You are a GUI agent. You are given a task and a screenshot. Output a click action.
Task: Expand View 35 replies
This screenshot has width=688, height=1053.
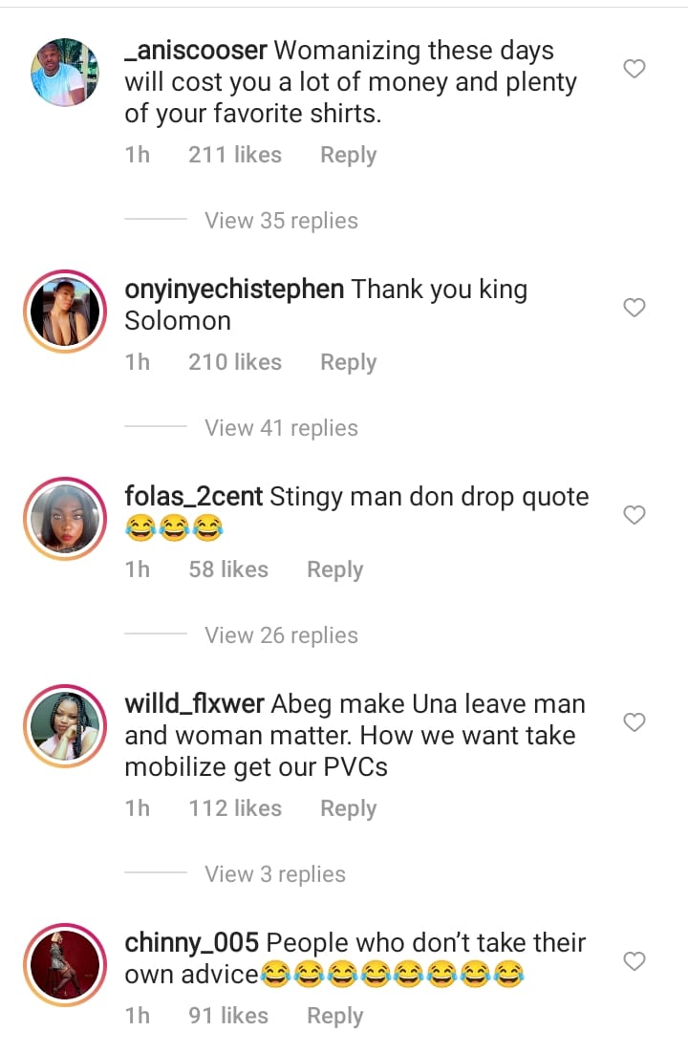(x=281, y=221)
